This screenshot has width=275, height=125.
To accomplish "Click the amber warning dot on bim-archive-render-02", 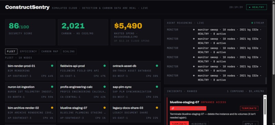I will (52, 108).
